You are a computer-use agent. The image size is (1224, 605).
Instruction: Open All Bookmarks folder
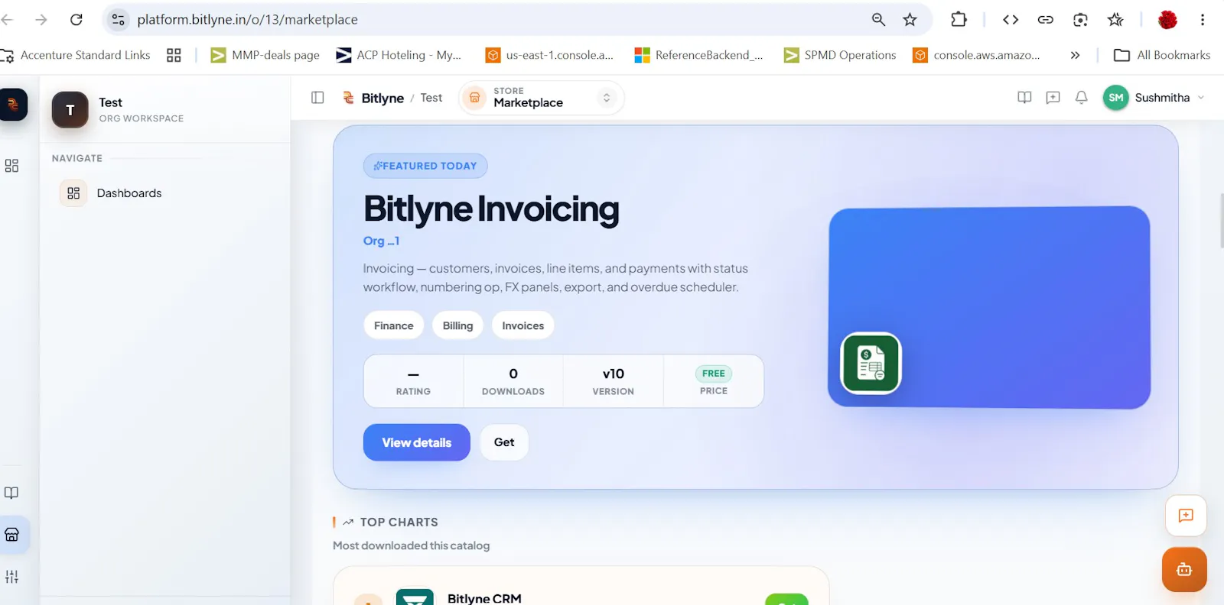click(1162, 55)
